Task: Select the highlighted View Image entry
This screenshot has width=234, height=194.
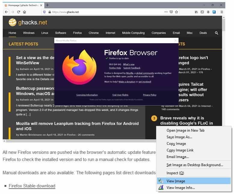Action: tap(194, 181)
